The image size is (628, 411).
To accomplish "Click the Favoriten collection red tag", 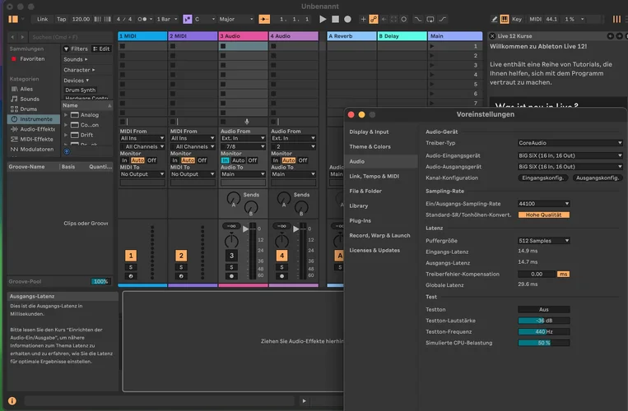I will (x=13, y=59).
